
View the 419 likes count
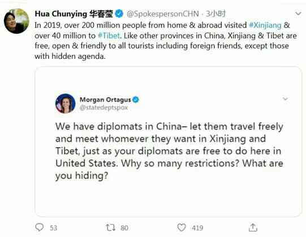pos(197,228)
